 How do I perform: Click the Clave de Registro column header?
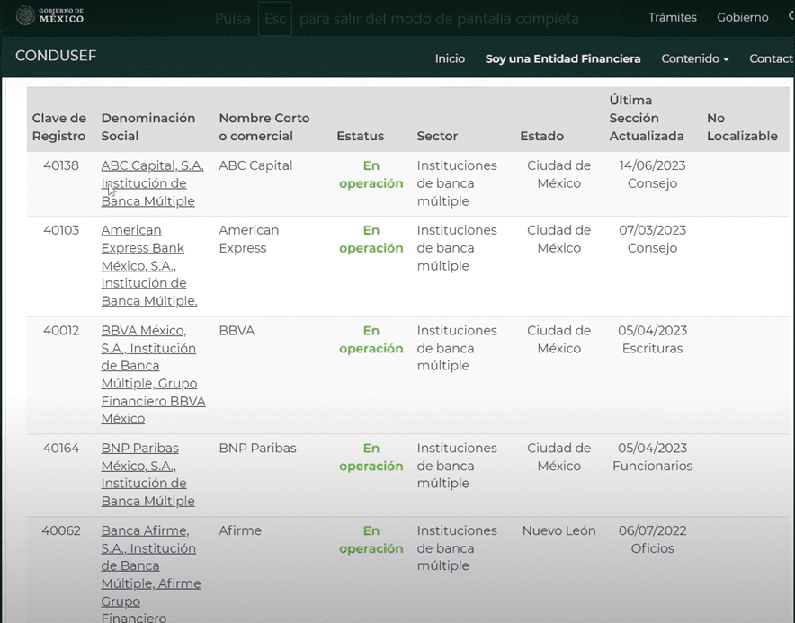coord(59,127)
